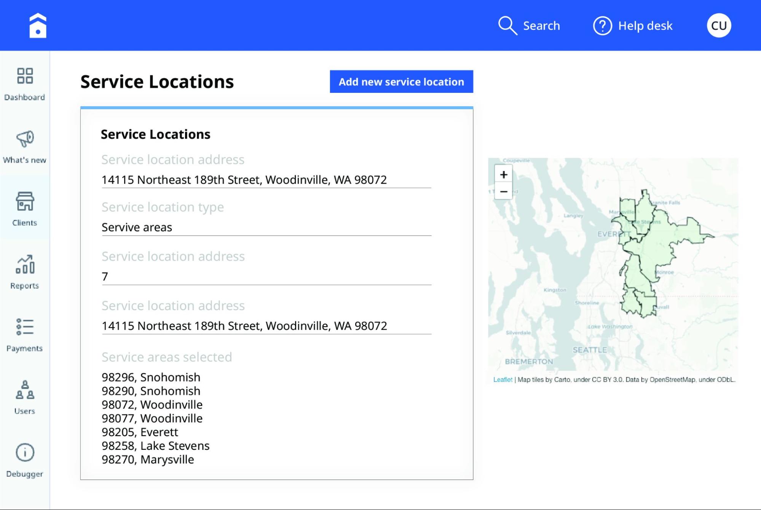Zoom in on the map
This screenshot has height=510, width=761.
[x=503, y=174]
